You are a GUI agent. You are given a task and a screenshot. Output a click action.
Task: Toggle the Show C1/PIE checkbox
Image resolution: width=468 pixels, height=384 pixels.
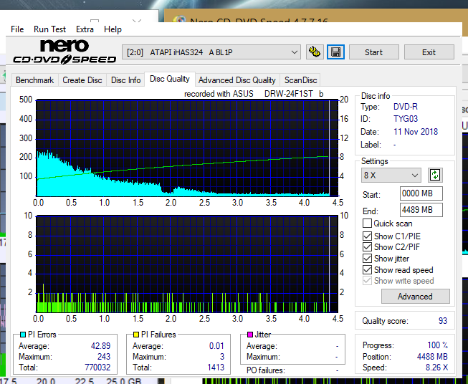click(367, 236)
